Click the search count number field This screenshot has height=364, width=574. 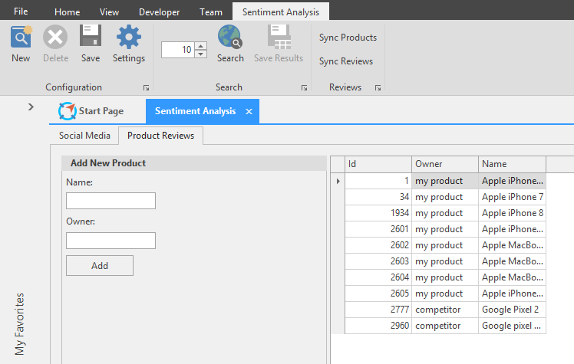178,50
